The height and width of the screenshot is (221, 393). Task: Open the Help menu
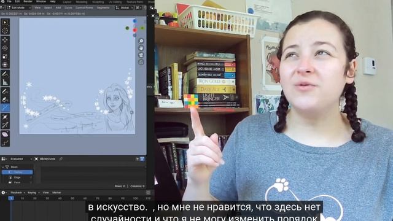[52, 1]
